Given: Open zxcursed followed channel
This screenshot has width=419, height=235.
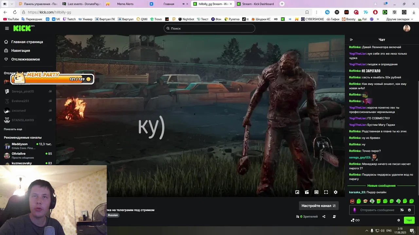Looking at the screenshot, I should tap(28, 111).
